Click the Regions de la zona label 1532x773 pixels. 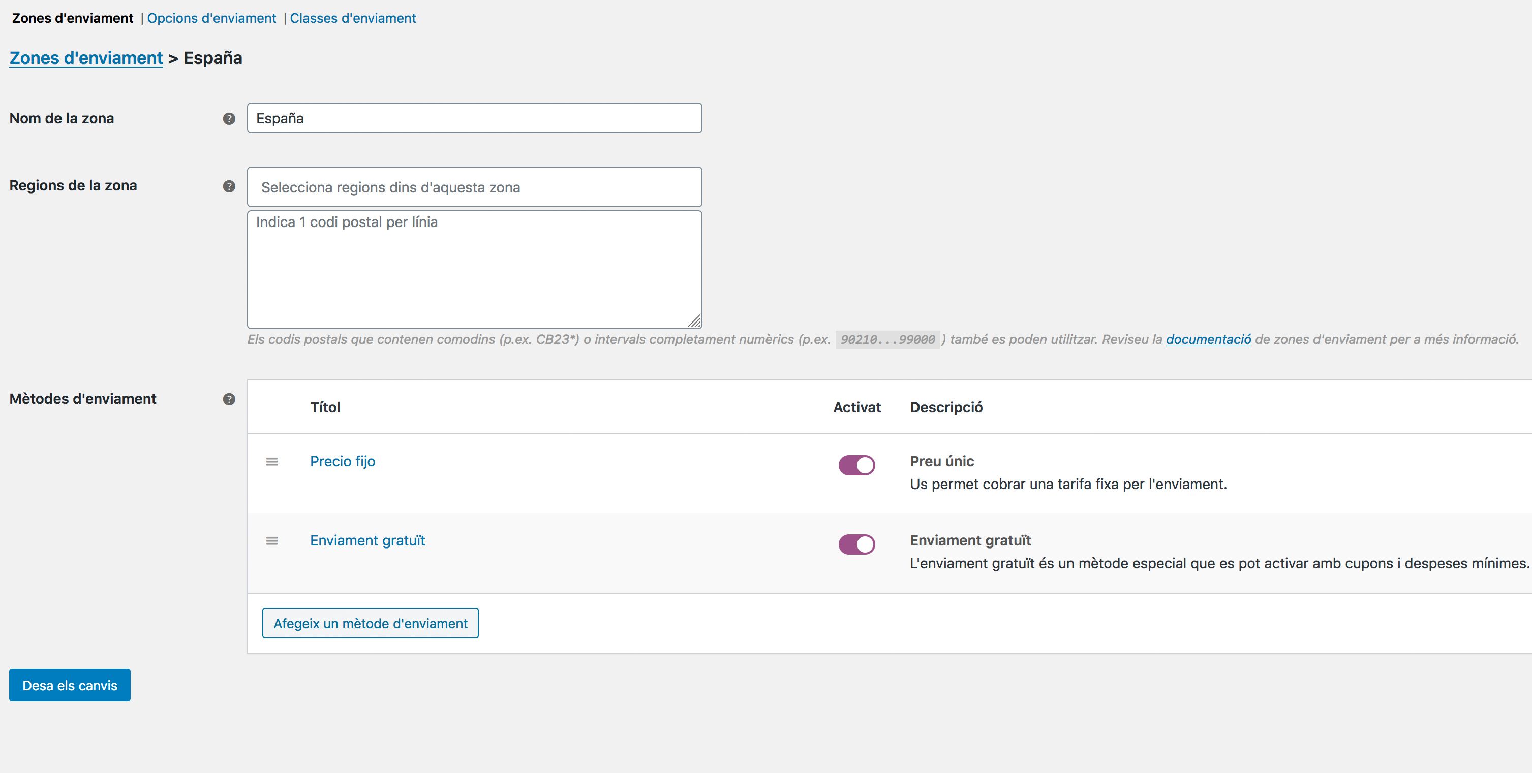[x=73, y=185]
